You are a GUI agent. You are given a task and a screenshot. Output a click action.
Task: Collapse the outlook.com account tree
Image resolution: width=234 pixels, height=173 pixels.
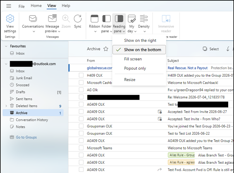tap(6, 64)
